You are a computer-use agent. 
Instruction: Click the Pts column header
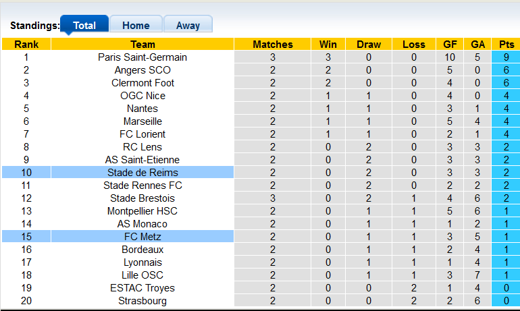[505, 45]
